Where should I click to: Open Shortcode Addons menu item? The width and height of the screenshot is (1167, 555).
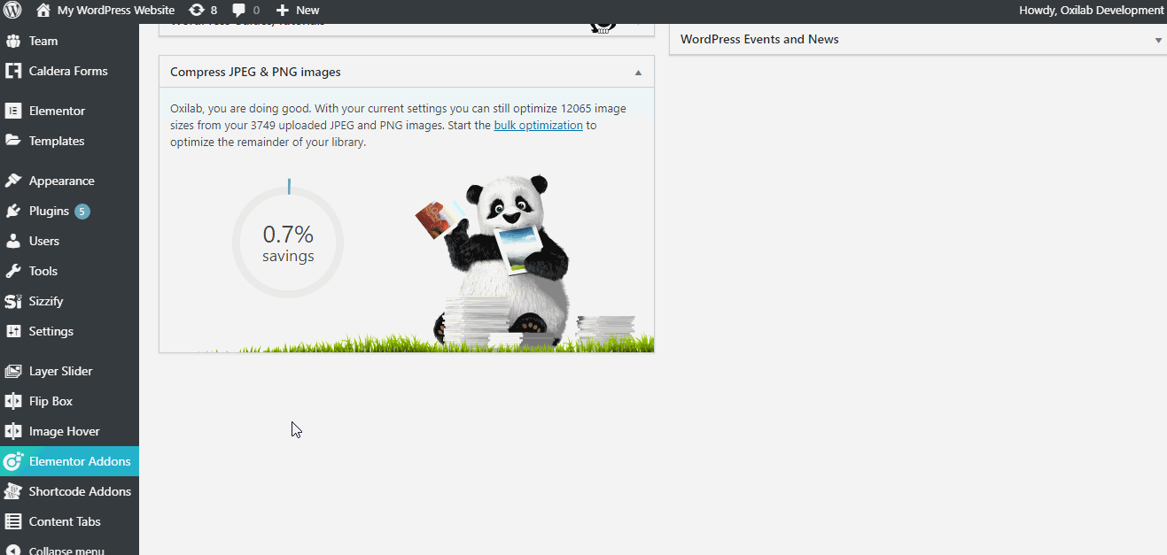(80, 491)
